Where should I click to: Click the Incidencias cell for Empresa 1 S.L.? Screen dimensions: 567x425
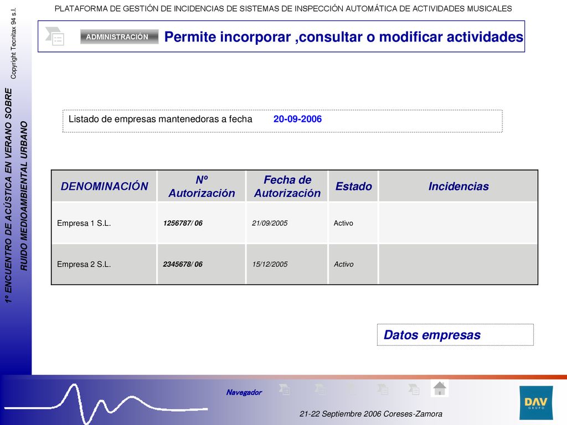point(458,223)
